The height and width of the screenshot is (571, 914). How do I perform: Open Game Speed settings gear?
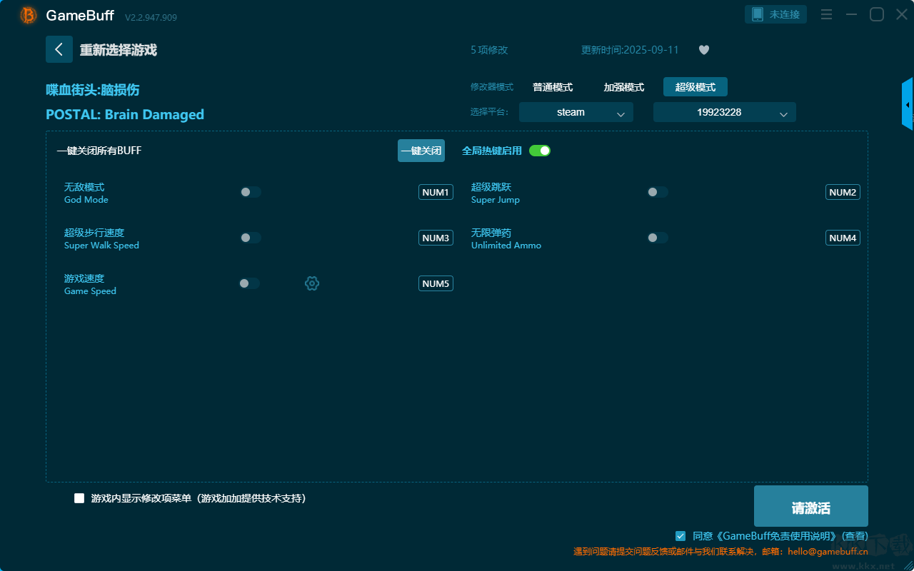pyautogui.click(x=312, y=283)
